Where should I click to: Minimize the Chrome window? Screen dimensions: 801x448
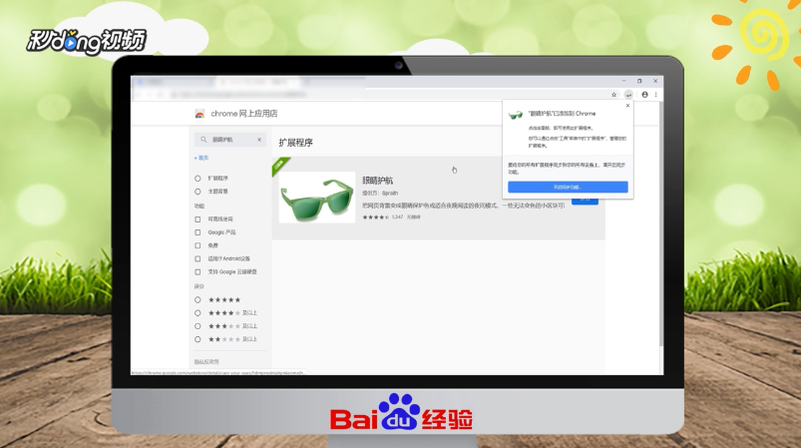point(623,81)
